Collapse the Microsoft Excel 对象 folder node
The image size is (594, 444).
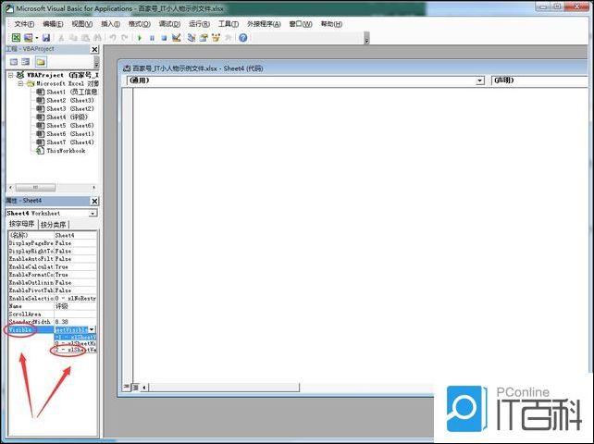click(x=20, y=84)
